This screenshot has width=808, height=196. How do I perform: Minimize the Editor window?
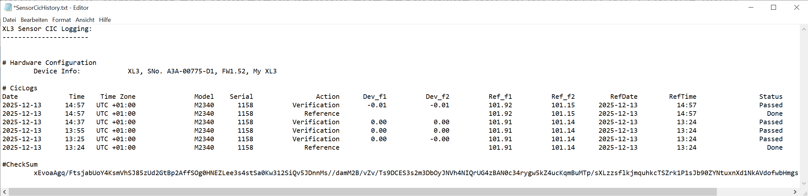click(751, 7)
